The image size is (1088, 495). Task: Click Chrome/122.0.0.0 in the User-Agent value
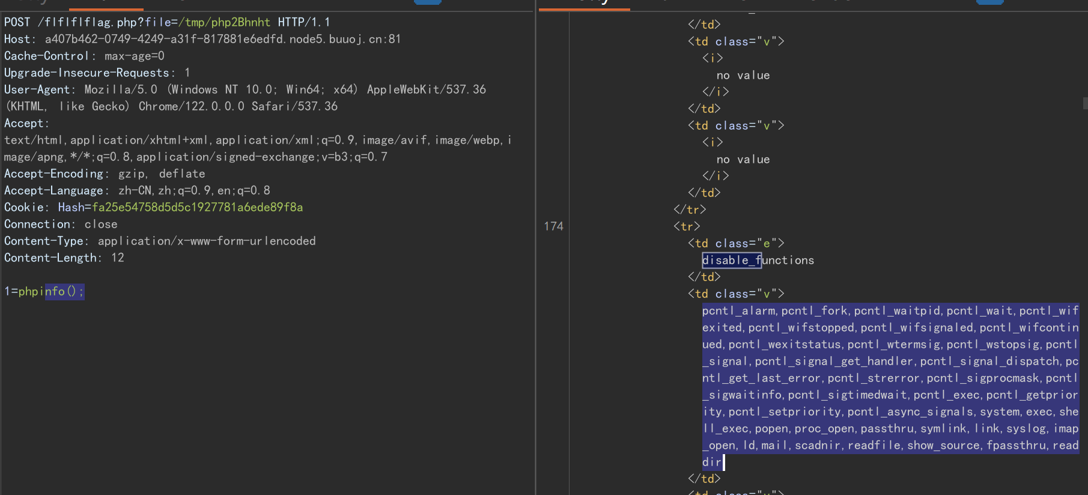(x=191, y=106)
